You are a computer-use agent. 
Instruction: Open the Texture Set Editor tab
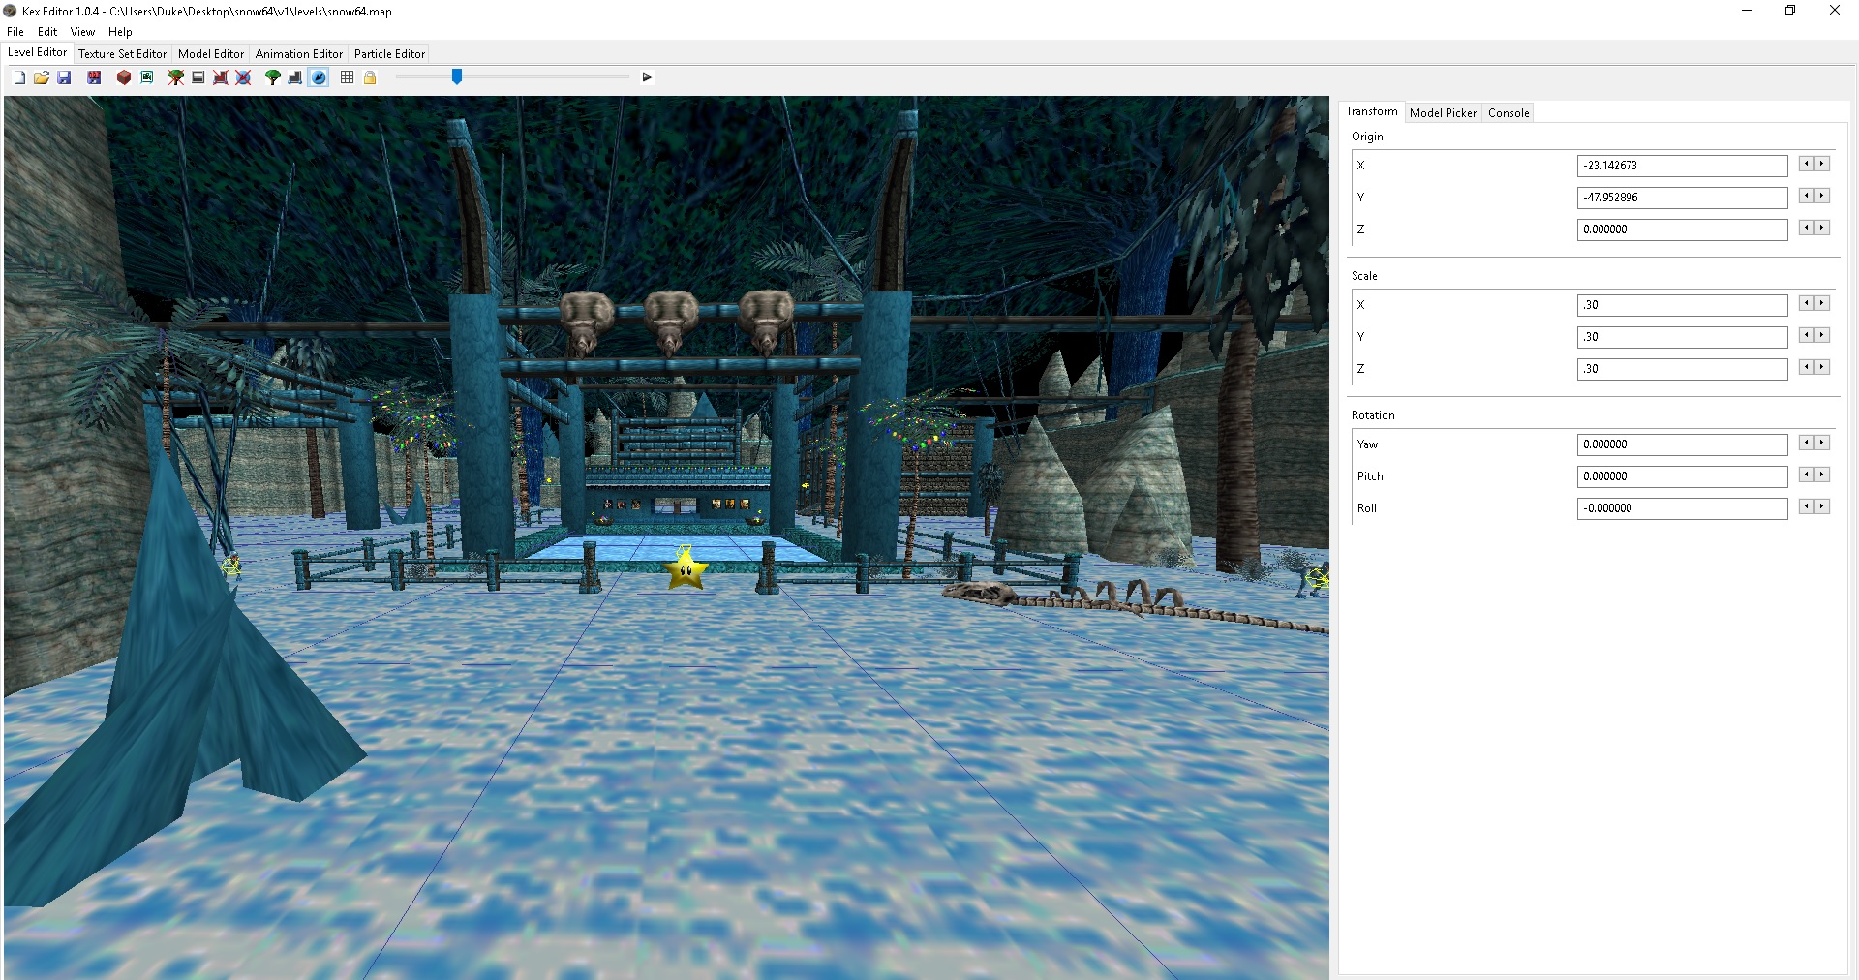122,54
